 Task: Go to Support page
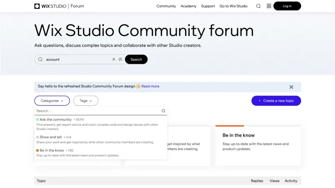pyautogui.click(x=208, y=6)
